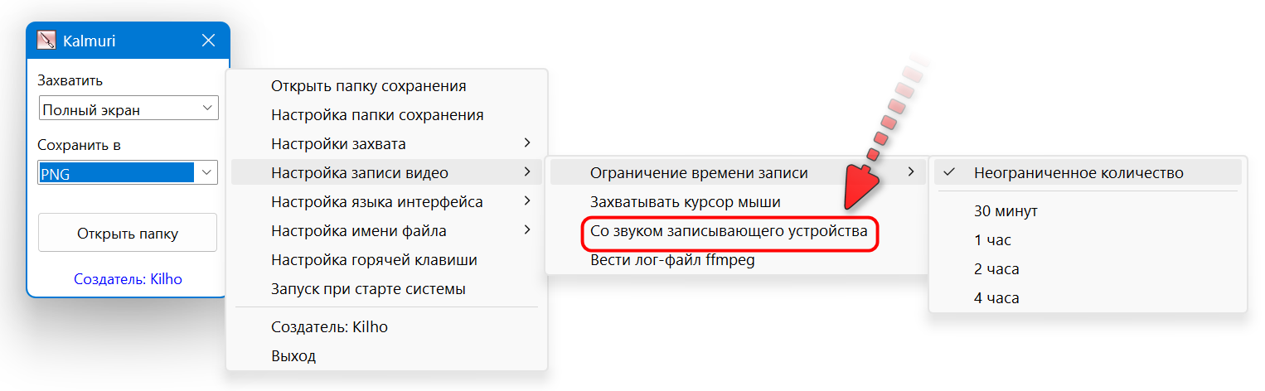1265x391 pixels.
Task: Toggle Захватывать курсор мыши option
Action: (685, 202)
